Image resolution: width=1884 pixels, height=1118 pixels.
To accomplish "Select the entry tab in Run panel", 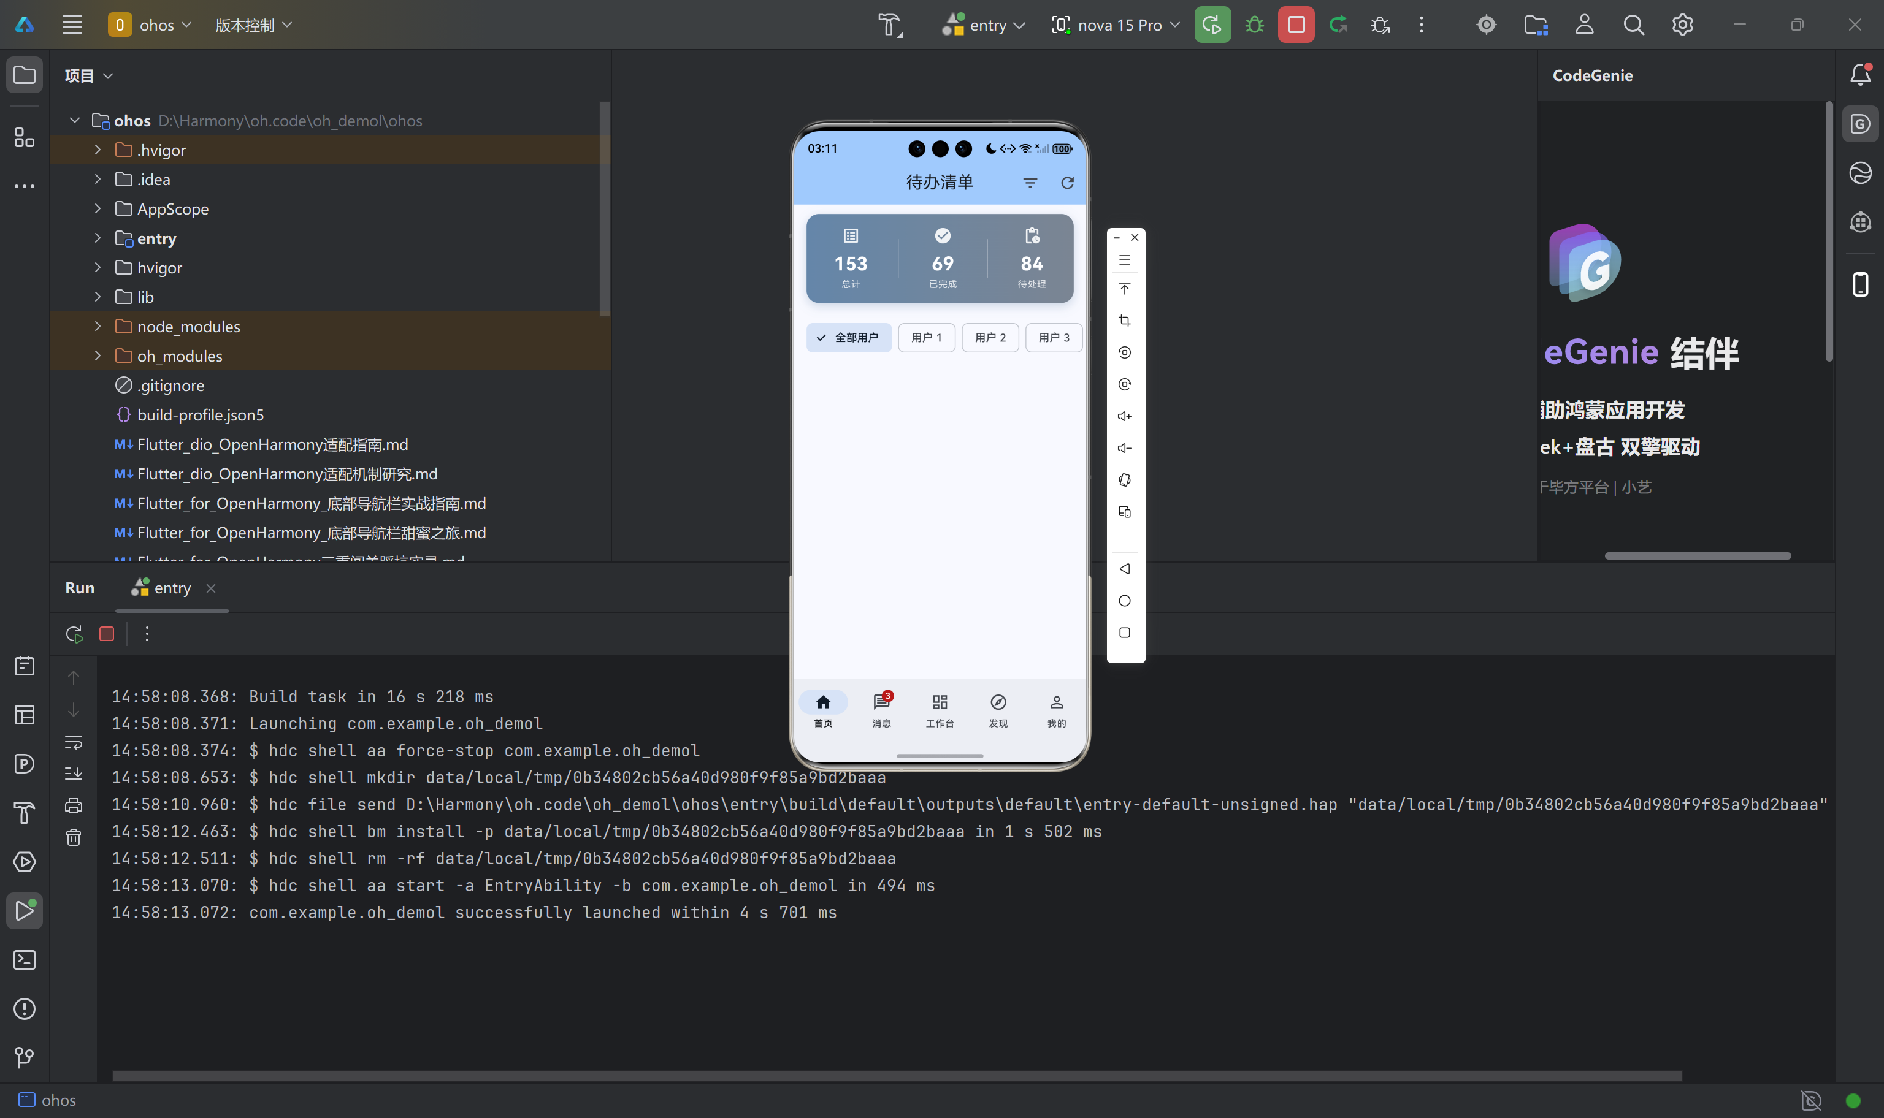I will click(x=172, y=588).
